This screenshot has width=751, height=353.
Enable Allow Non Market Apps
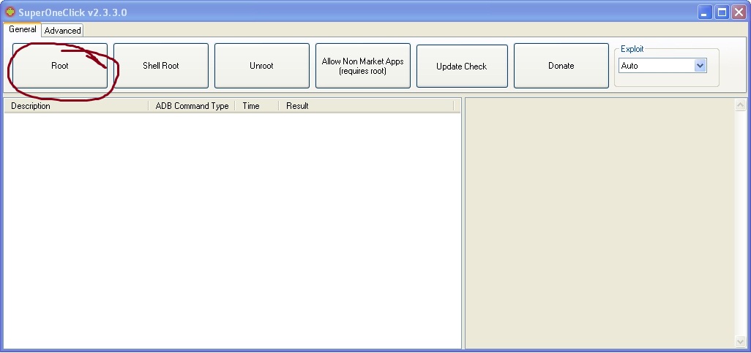click(362, 66)
